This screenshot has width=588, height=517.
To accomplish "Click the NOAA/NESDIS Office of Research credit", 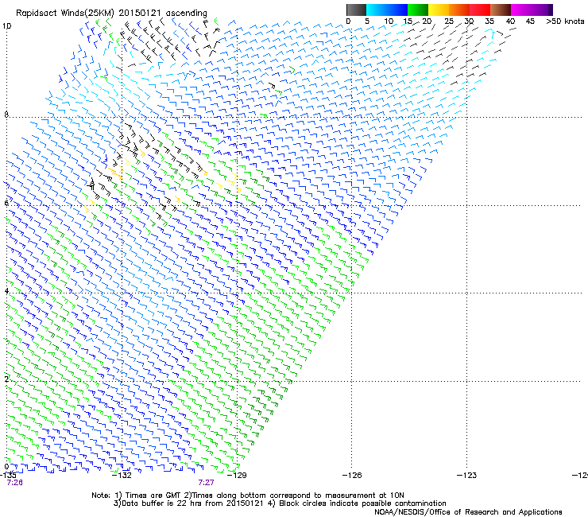I will [468, 512].
